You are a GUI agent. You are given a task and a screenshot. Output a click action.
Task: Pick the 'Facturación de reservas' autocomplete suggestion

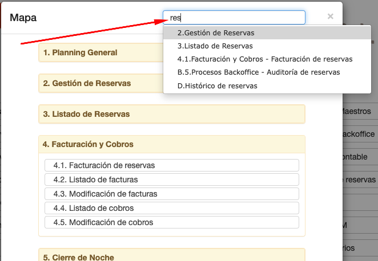pyautogui.click(x=265, y=59)
